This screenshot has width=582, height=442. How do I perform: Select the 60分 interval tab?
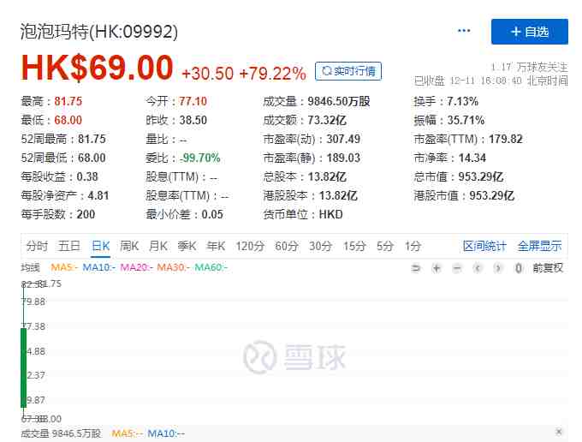[287, 246]
